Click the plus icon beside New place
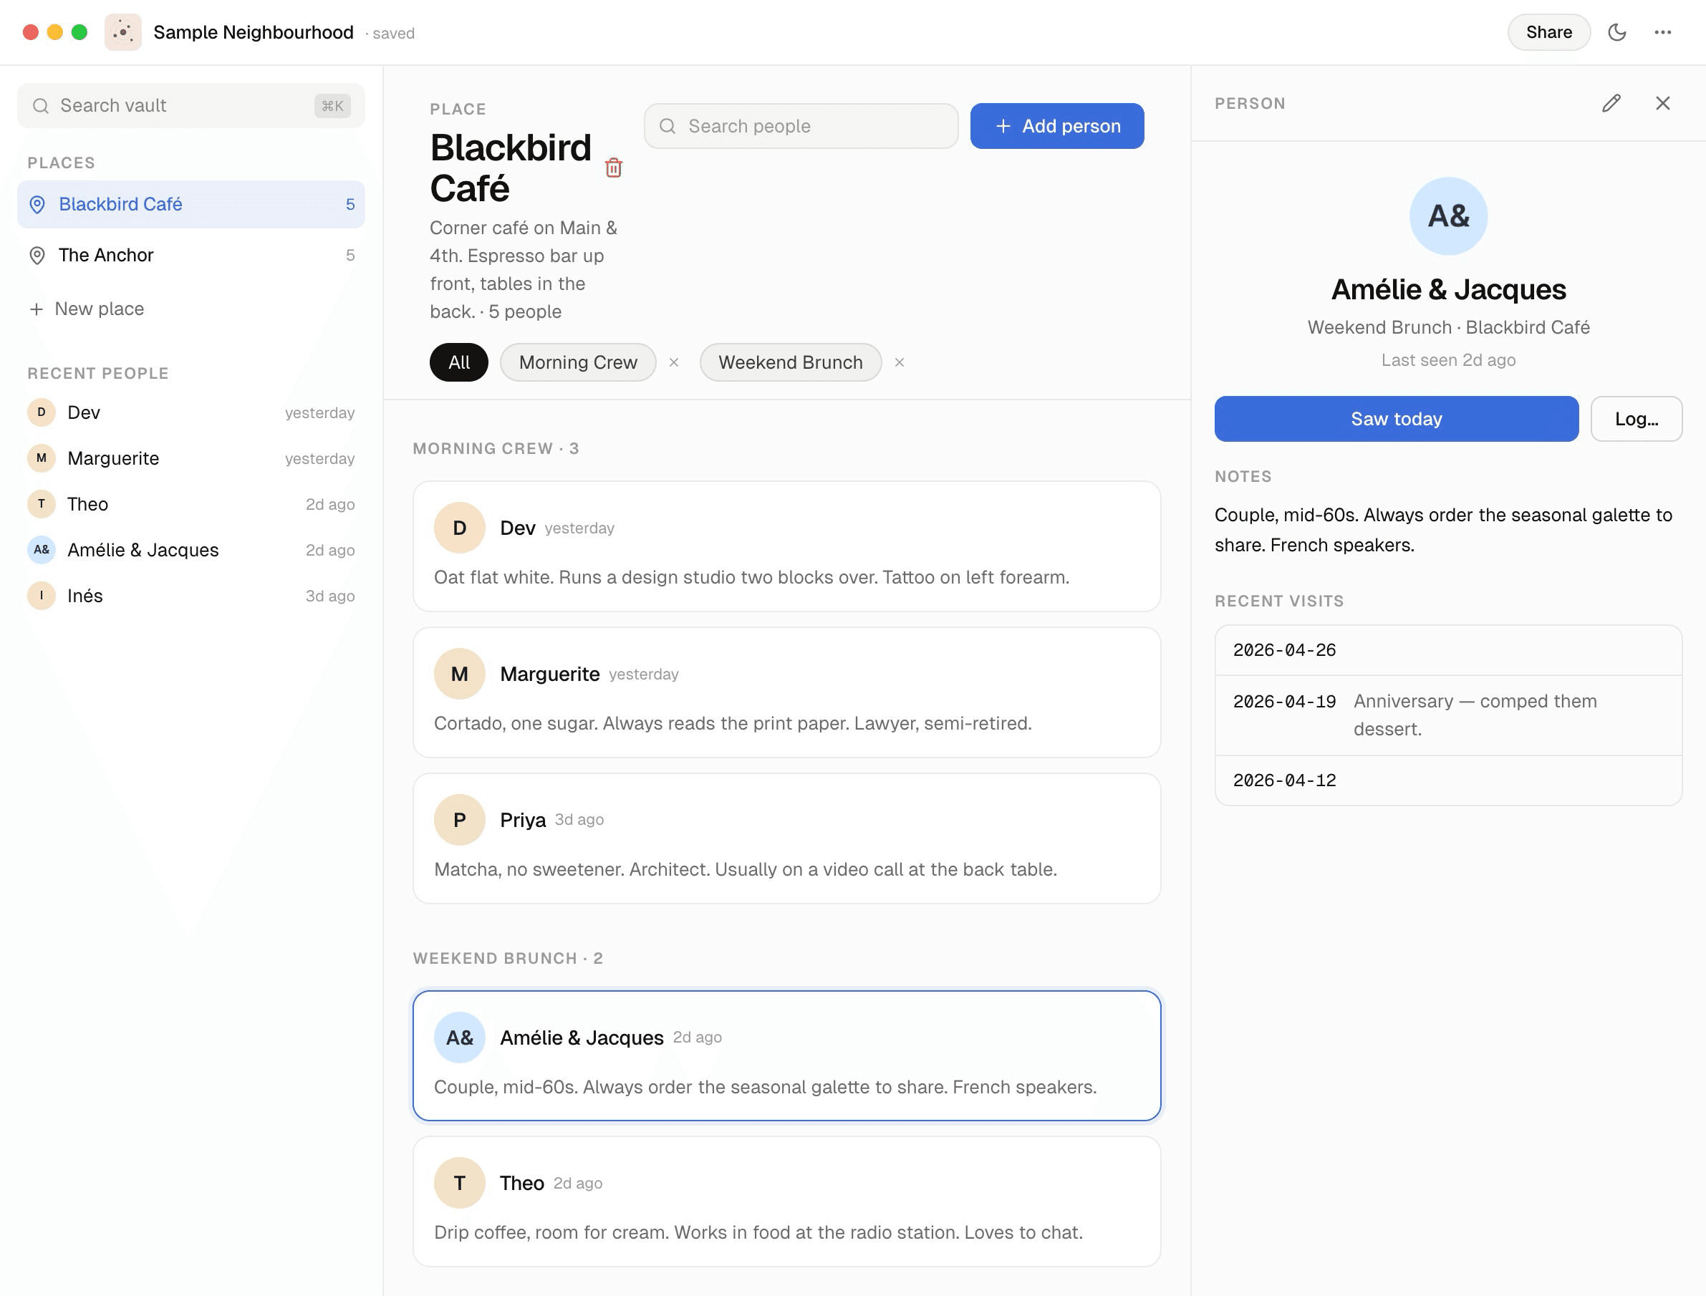The width and height of the screenshot is (1706, 1296). [x=37, y=309]
